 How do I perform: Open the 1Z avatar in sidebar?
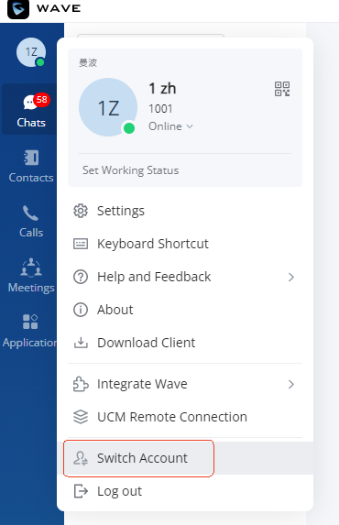[31, 52]
